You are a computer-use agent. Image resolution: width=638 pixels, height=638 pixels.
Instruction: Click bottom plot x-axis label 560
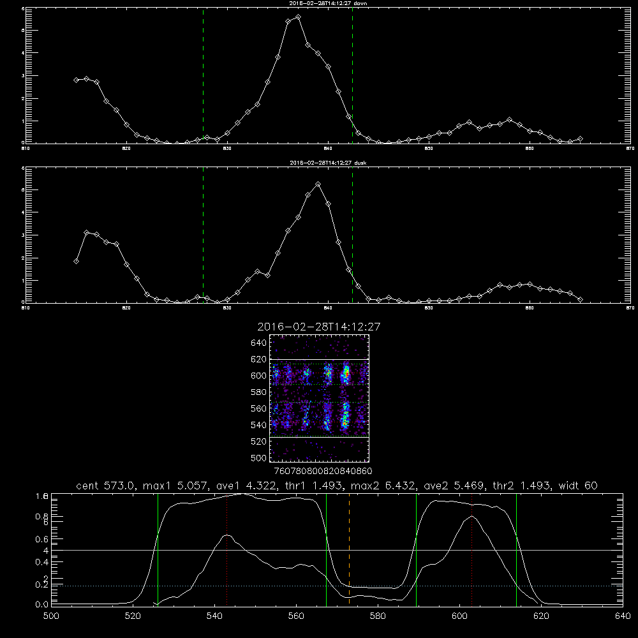click(296, 616)
